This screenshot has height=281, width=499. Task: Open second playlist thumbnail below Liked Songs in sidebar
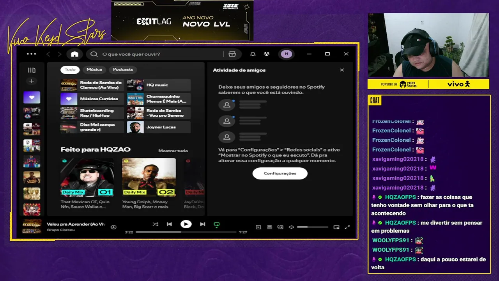tap(32, 129)
